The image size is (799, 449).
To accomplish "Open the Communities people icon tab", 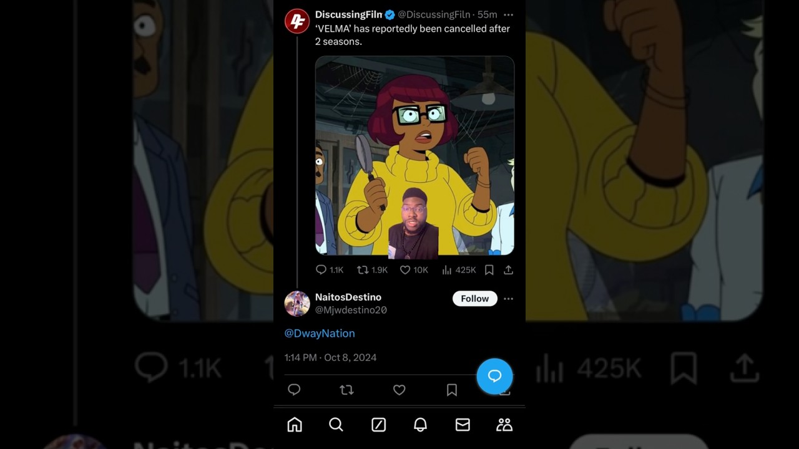I will tap(504, 425).
